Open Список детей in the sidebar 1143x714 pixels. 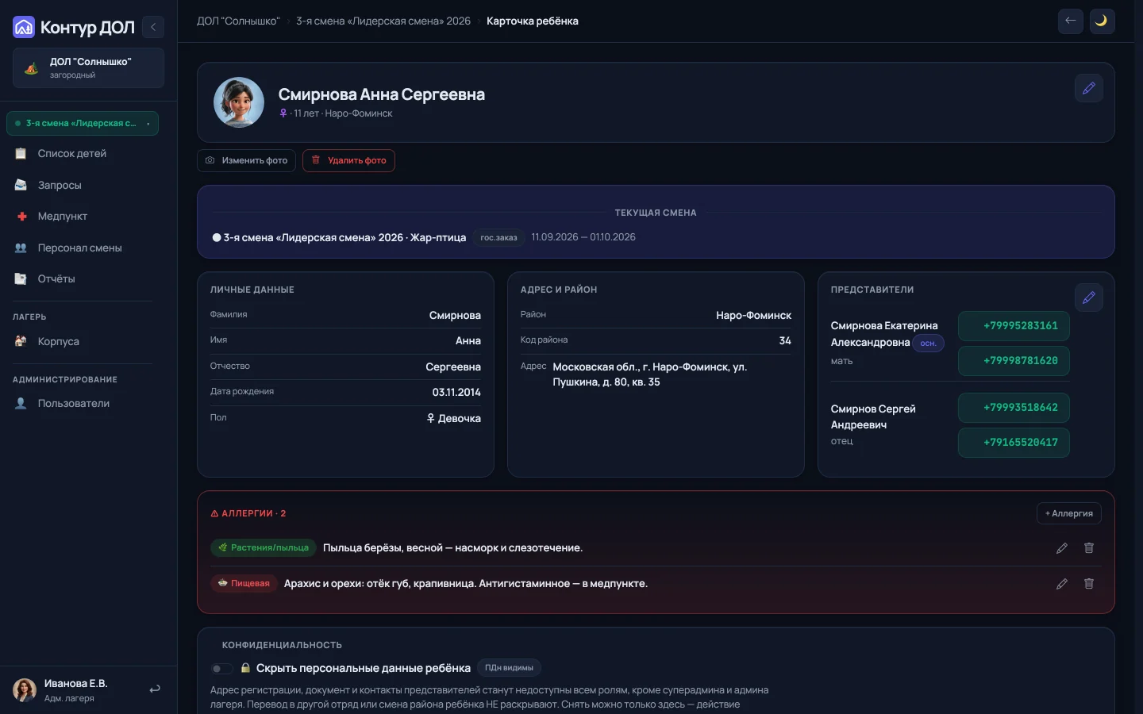pyautogui.click(x=83, y=154)
